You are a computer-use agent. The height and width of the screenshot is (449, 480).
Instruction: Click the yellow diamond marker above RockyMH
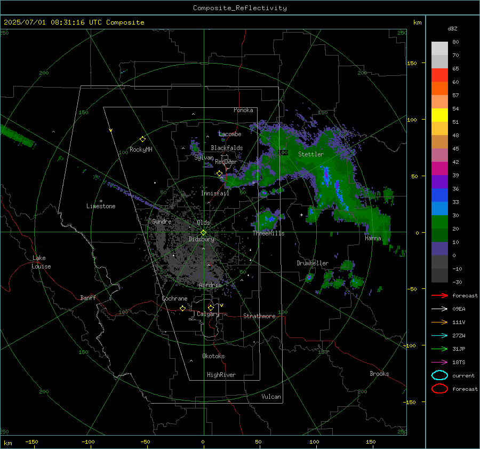pos(142,139)
